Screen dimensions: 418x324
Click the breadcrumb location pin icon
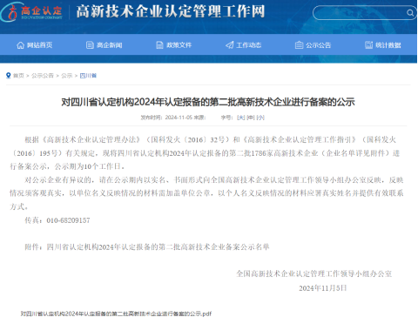point(9,76)
